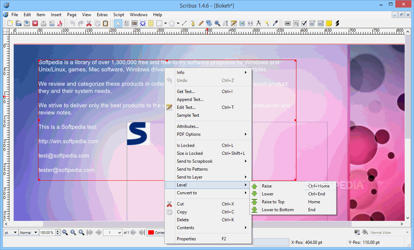414x250 pixels.
Task: Select the Insert Text Frame tool
Action: pos(126,23)
